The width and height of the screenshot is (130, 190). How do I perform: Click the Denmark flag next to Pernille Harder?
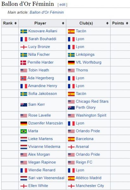click(23, 63)
